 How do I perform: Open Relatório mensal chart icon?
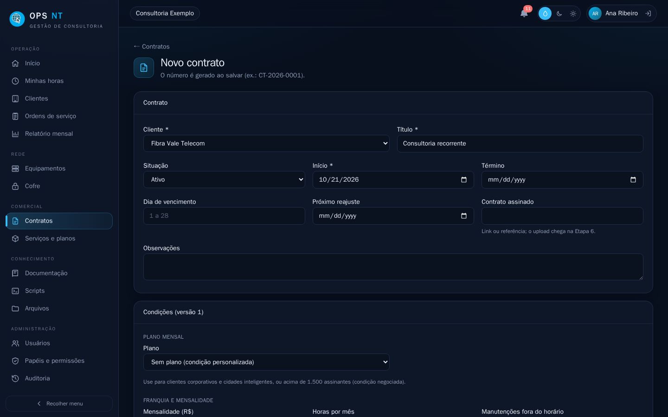pos(15,134)
